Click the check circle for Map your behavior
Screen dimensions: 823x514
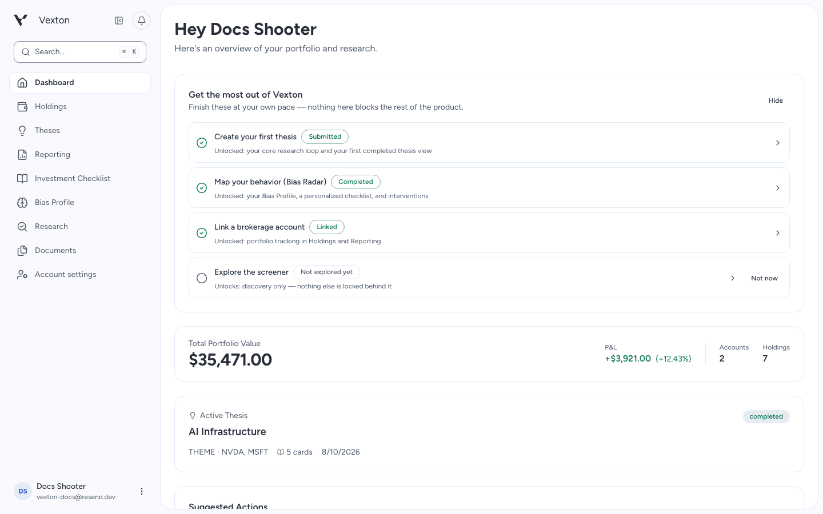tap(202, 188)
